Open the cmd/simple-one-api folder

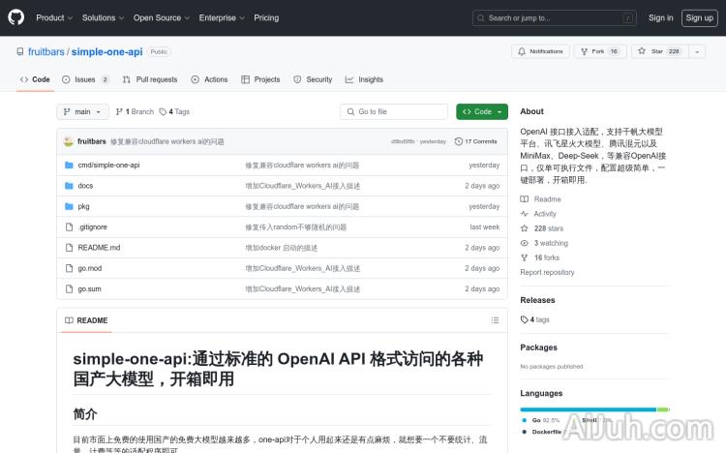click(108, 165)
